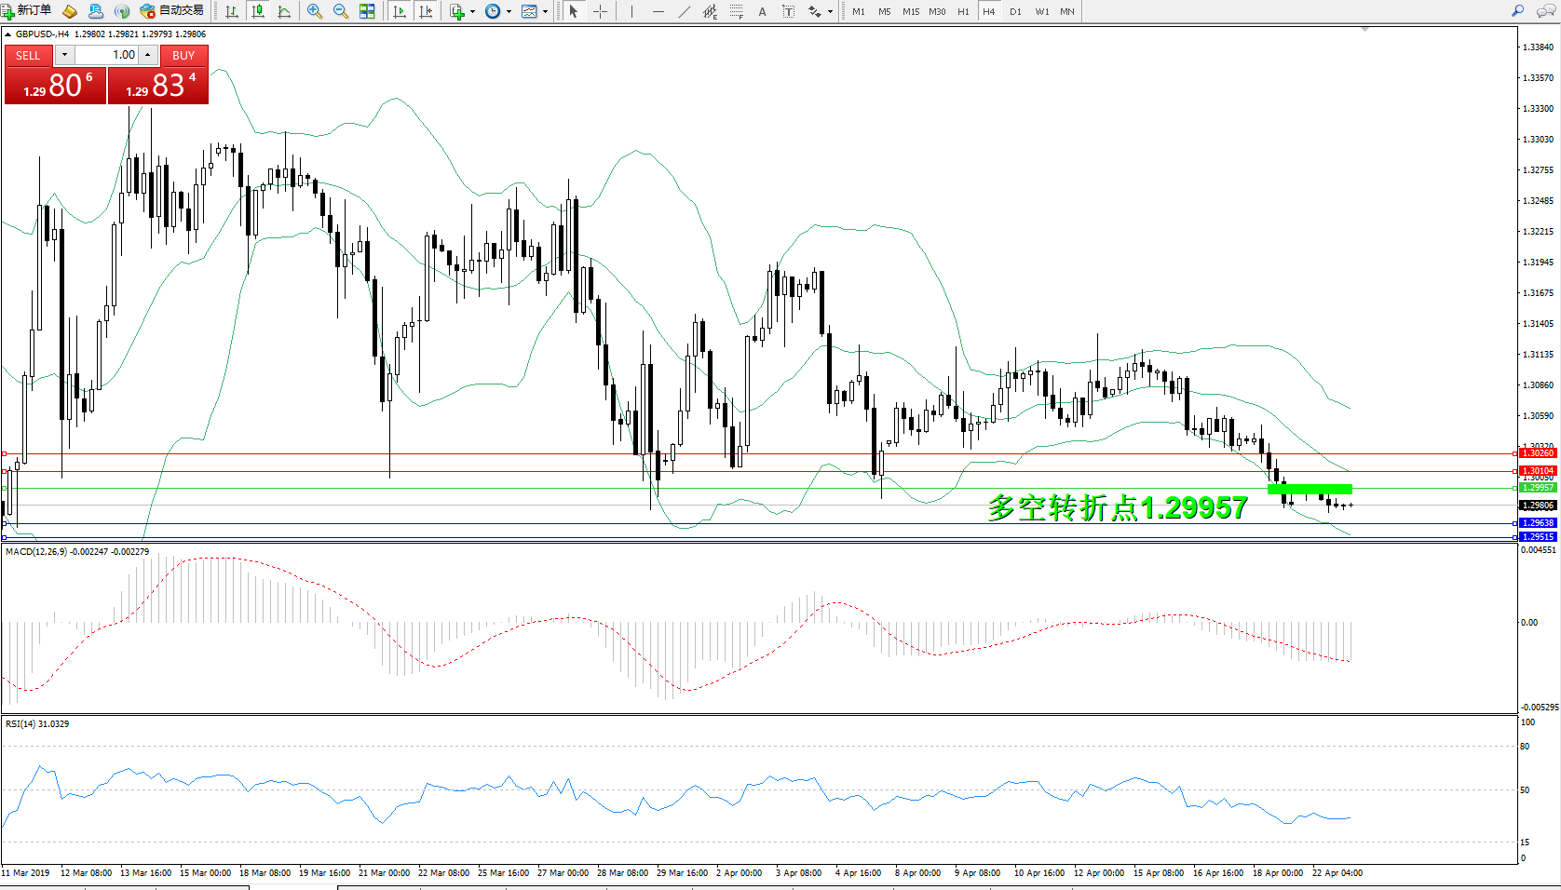Toggle AutoTrading (自动交易) on the toolbar
The width and height of the screenshot is (1561, 890).
[172, 11]
